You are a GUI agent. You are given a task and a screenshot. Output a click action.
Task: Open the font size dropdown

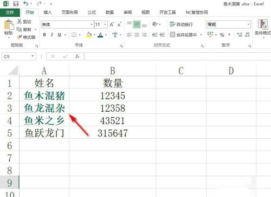(105, 24)
